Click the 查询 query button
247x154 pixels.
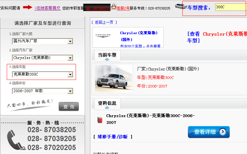69,107
